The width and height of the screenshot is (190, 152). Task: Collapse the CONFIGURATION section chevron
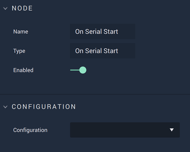point(5,107)
